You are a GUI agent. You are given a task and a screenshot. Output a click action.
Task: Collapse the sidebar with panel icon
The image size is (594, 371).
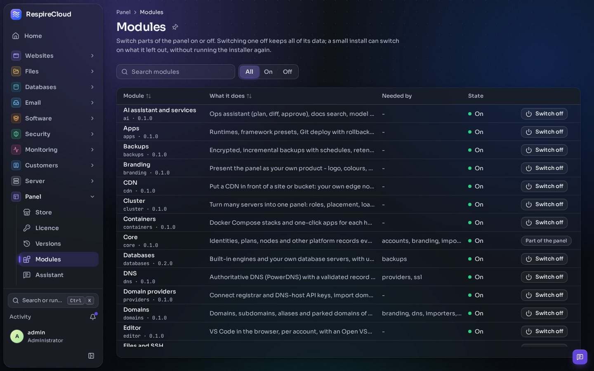tap(92, 356)
